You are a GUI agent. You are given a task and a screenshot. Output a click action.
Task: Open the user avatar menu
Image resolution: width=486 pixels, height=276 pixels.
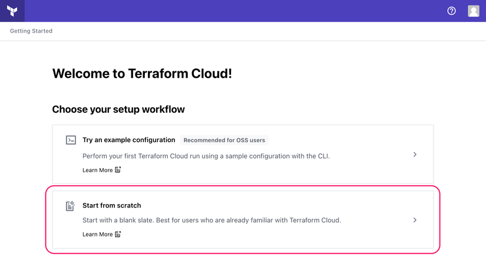pos(473,11)
